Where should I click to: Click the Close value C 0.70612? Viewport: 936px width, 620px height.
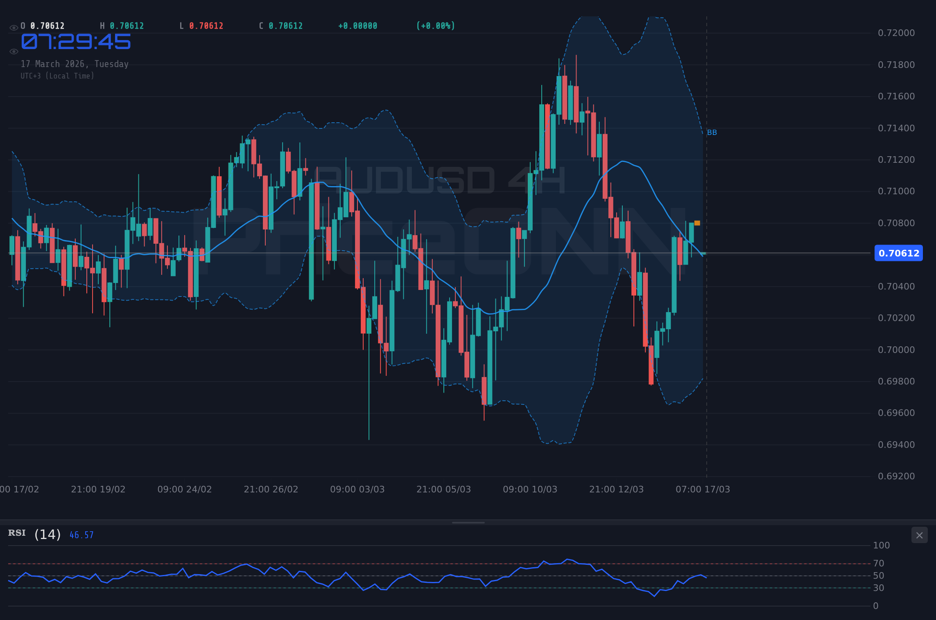tap(281, 25)
